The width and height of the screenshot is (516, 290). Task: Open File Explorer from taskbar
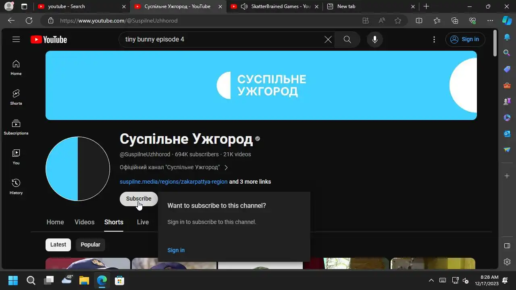pyautogui.click(x=84, y=280)
